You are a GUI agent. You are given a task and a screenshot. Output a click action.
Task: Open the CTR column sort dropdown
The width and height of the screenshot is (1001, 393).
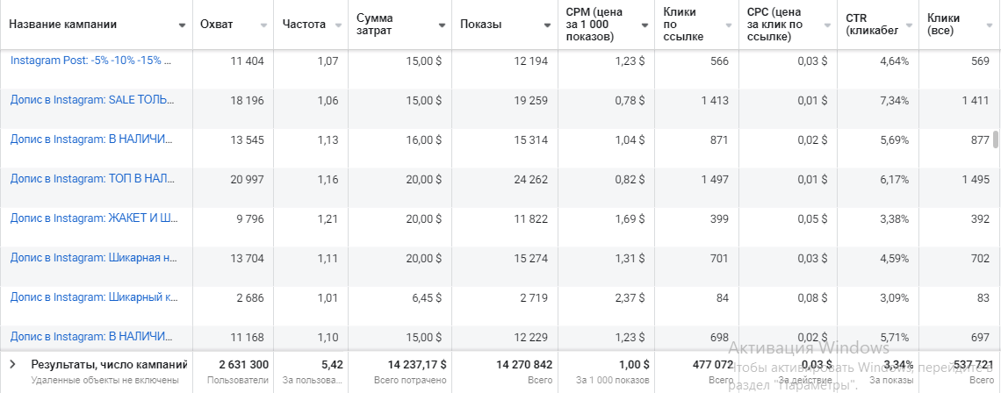click(x=909, y=25)
